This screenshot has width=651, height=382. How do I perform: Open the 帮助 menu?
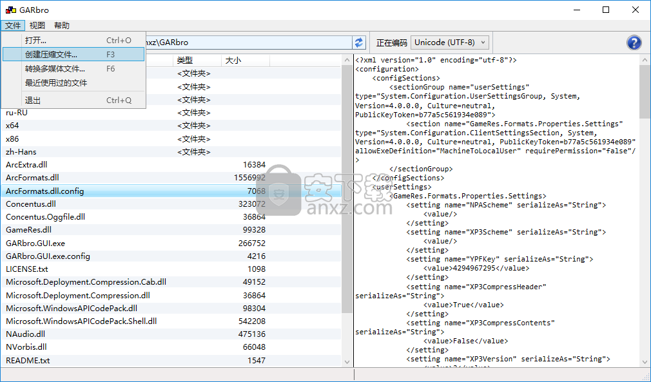[62, 25]
